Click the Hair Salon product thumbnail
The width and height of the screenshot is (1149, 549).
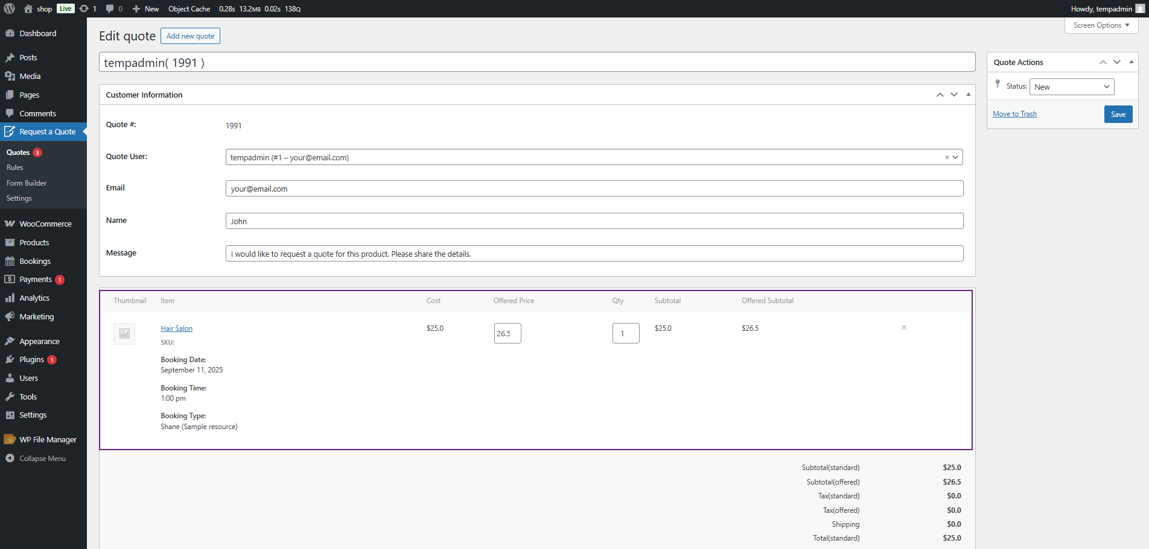[124, 333]
